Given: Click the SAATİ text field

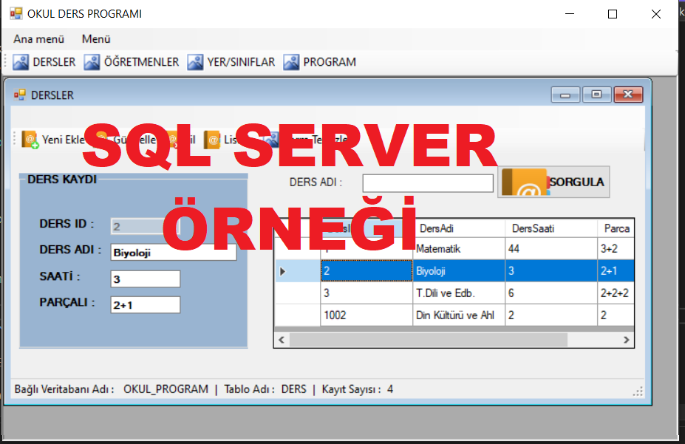Looking at the screenshot, I should (x=145, y=279).
